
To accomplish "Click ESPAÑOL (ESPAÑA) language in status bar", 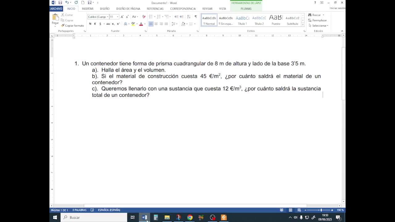I will (109, 210).
